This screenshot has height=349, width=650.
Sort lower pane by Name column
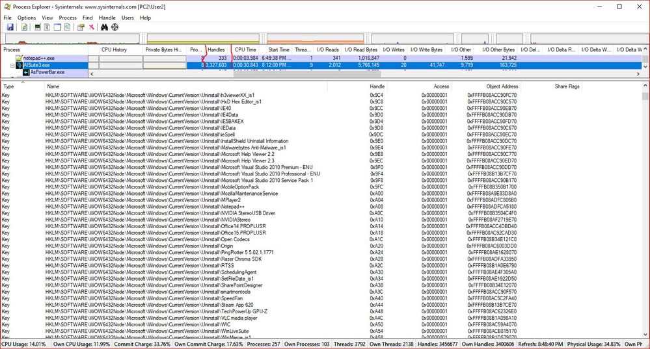(x=185, y=86)
